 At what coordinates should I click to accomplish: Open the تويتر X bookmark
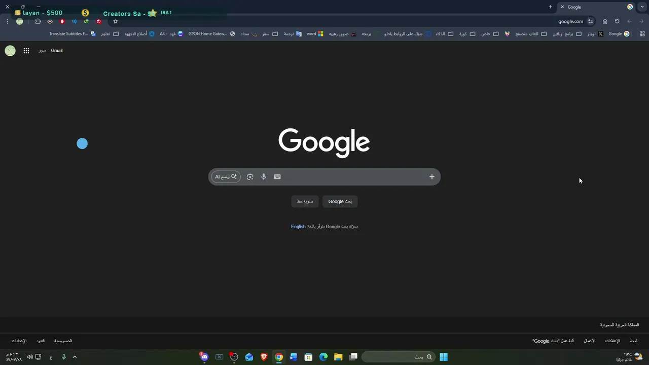tap(595, 34)
